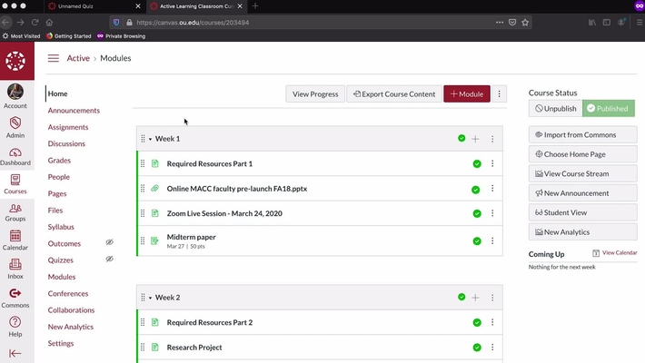645x363 pixels.
Task: Click Choose Home Page button
Action: point(583,154)
